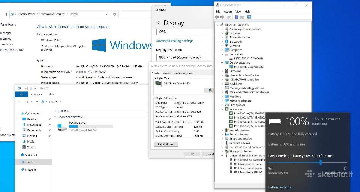Screen dimensions: 360x192
Task: Select Human Interface Devices category
Action: [x=244, y=75]
